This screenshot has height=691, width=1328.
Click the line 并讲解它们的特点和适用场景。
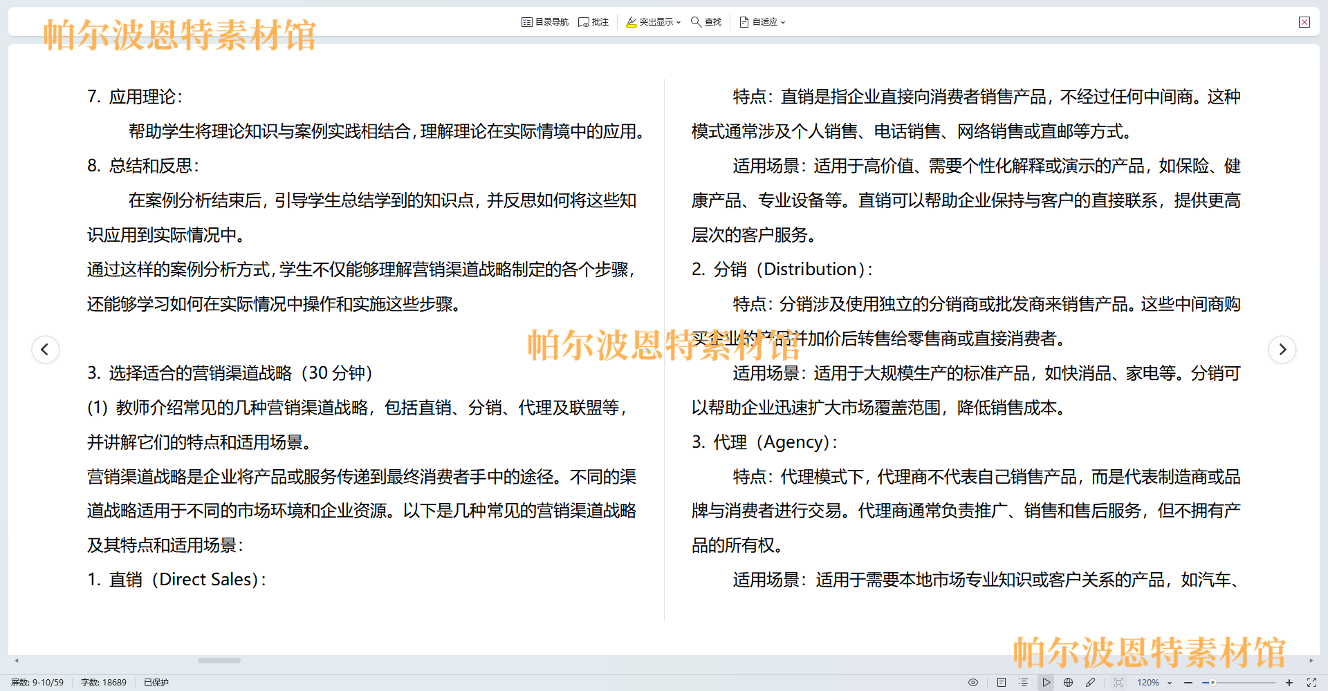pyautogui.click(x=200, y=442)
